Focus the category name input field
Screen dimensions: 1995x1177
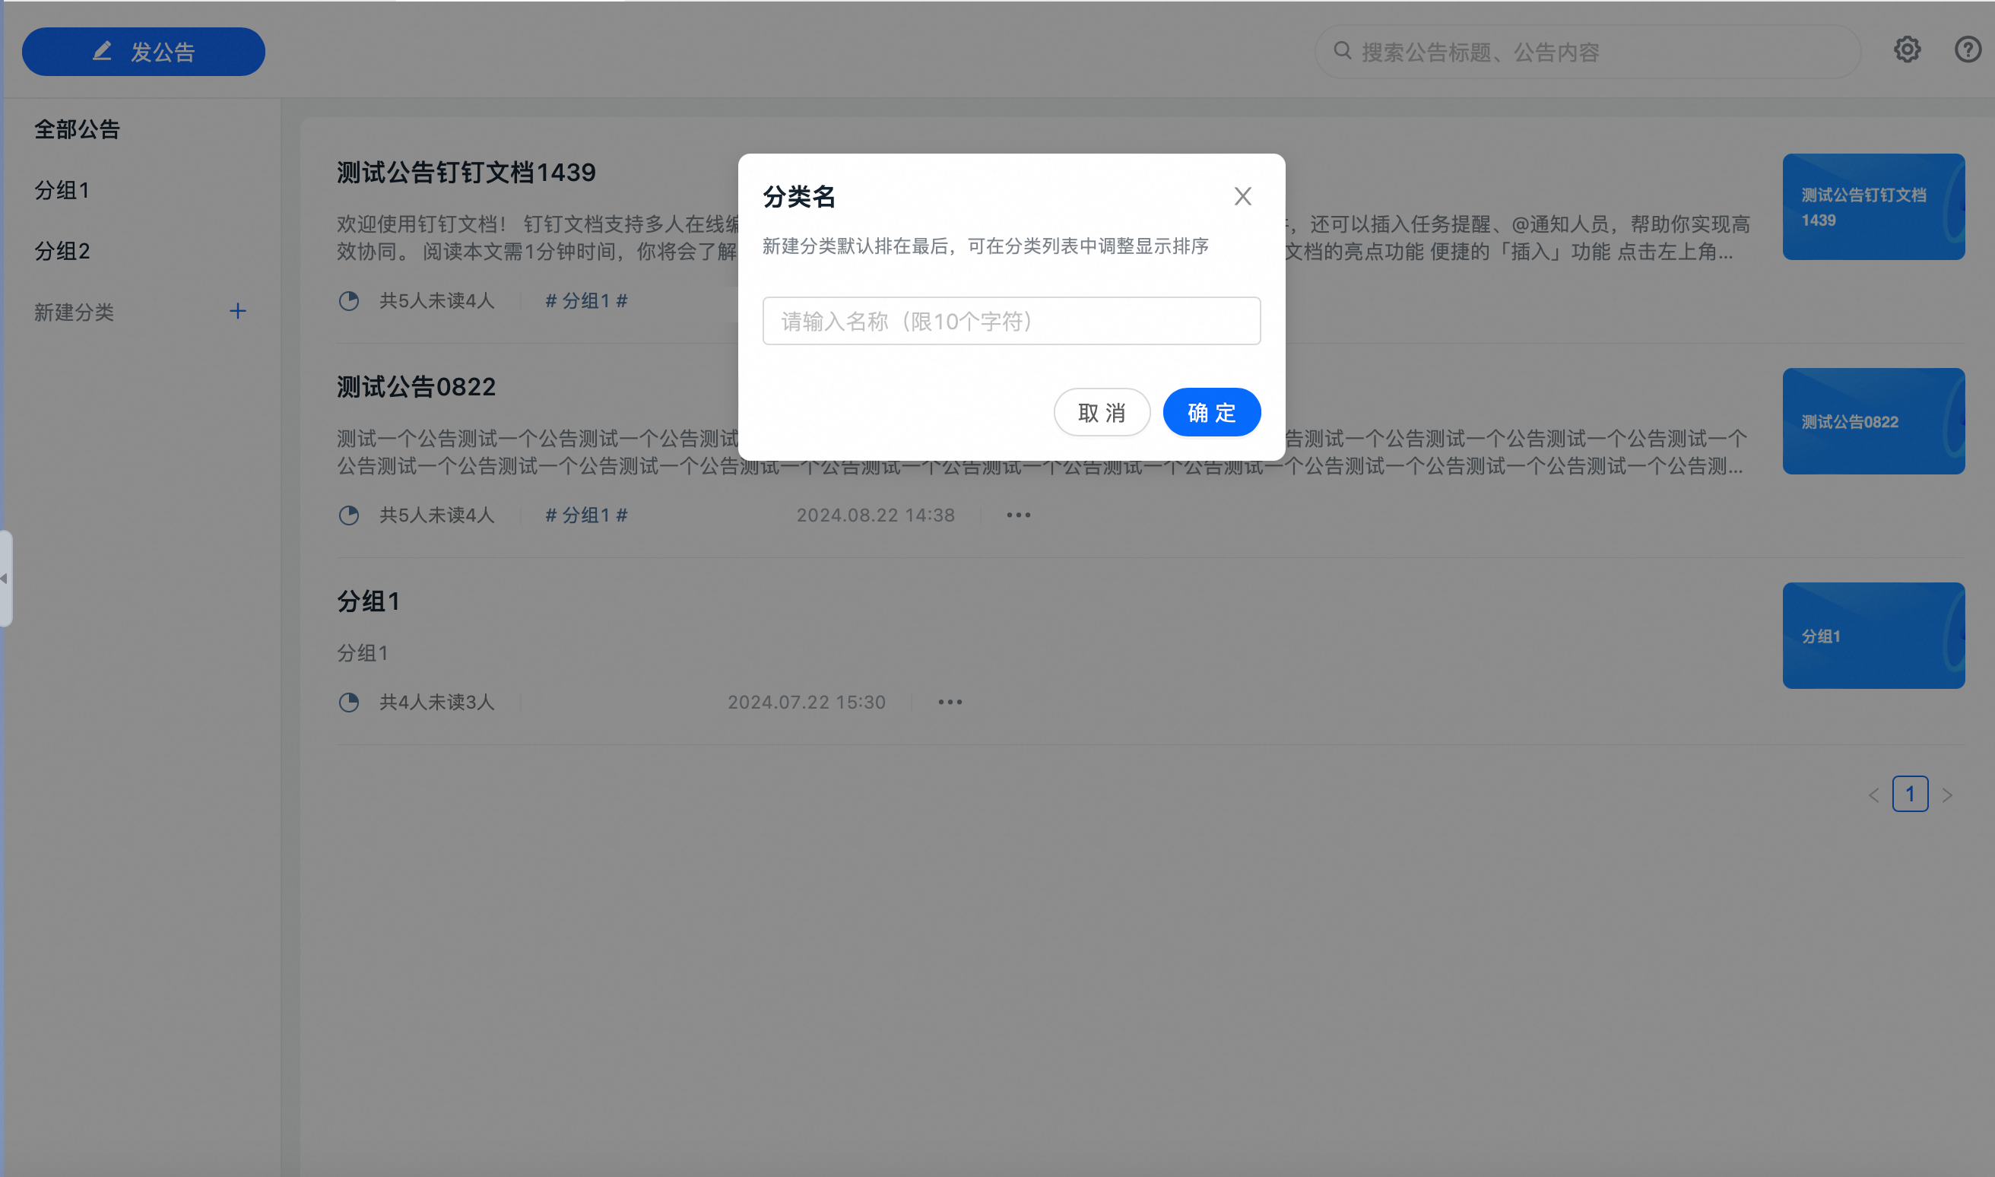(x=1011, y=321)
